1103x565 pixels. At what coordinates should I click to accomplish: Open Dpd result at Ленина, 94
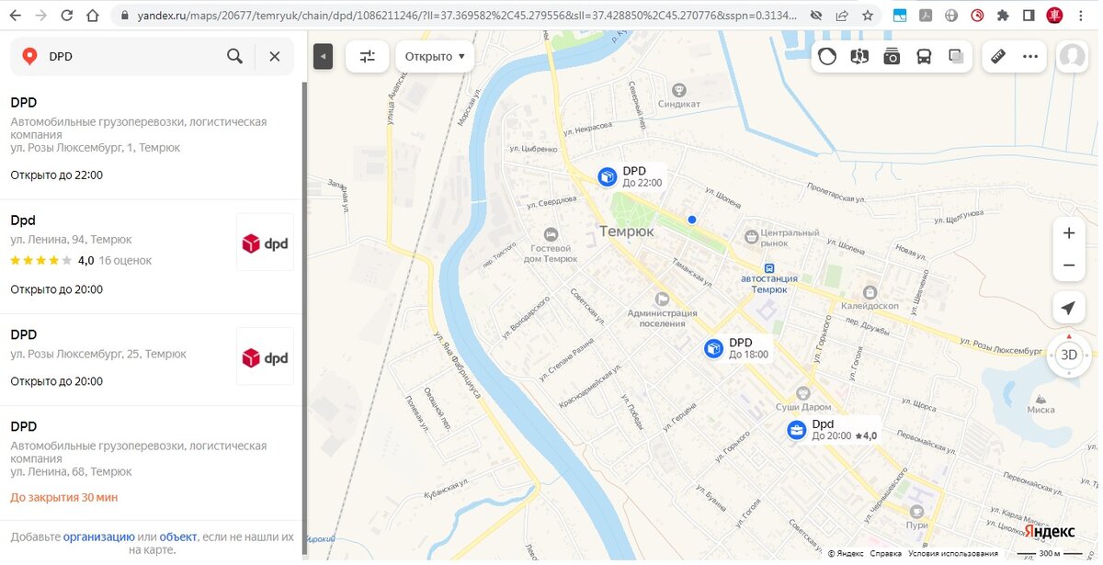coord(153,257)
